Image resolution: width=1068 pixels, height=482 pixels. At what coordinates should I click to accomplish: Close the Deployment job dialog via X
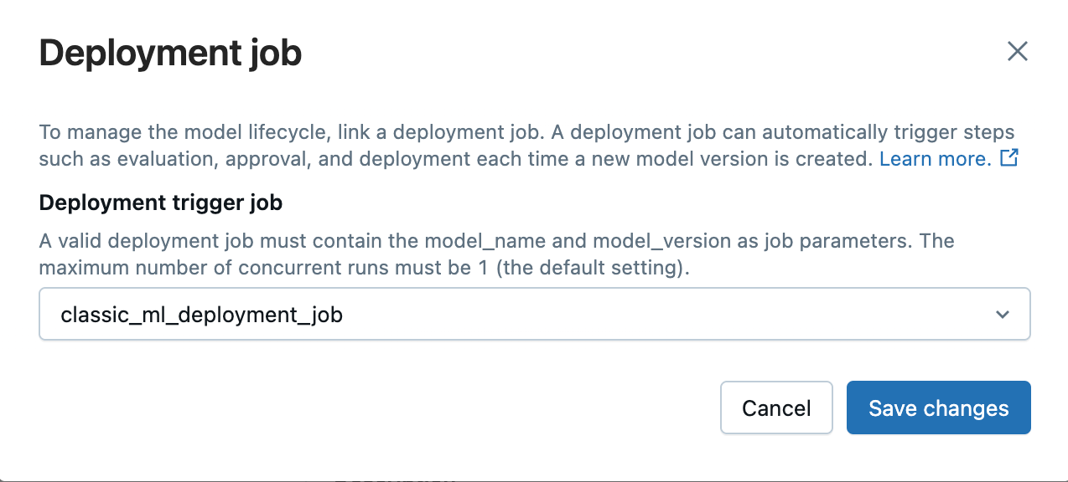[1017, 51]
